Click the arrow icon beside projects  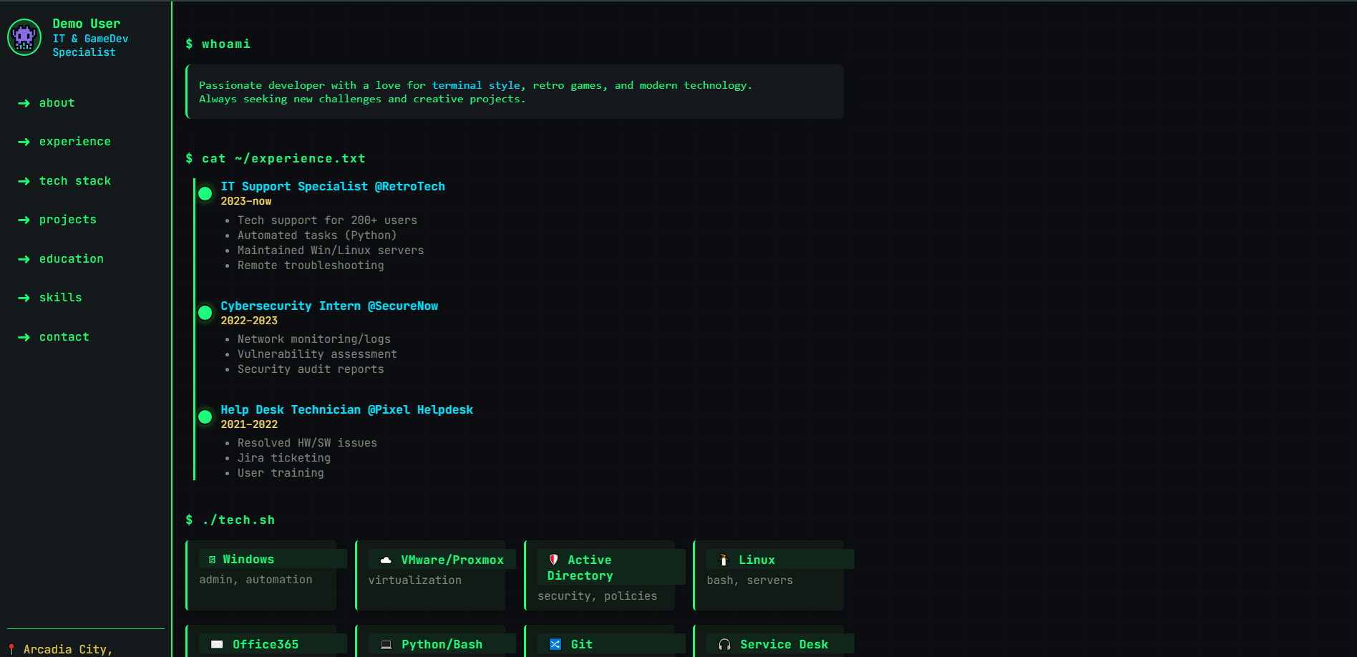[24, 220]
